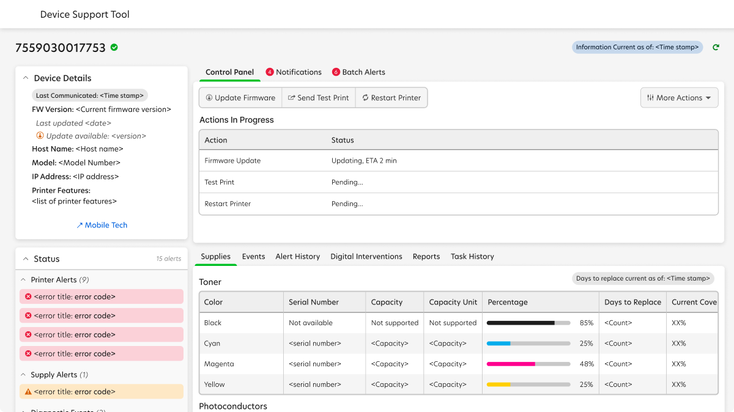
Task: Collapse the Device Details panel
Action: pyautogui.click(x=26, y=78)
